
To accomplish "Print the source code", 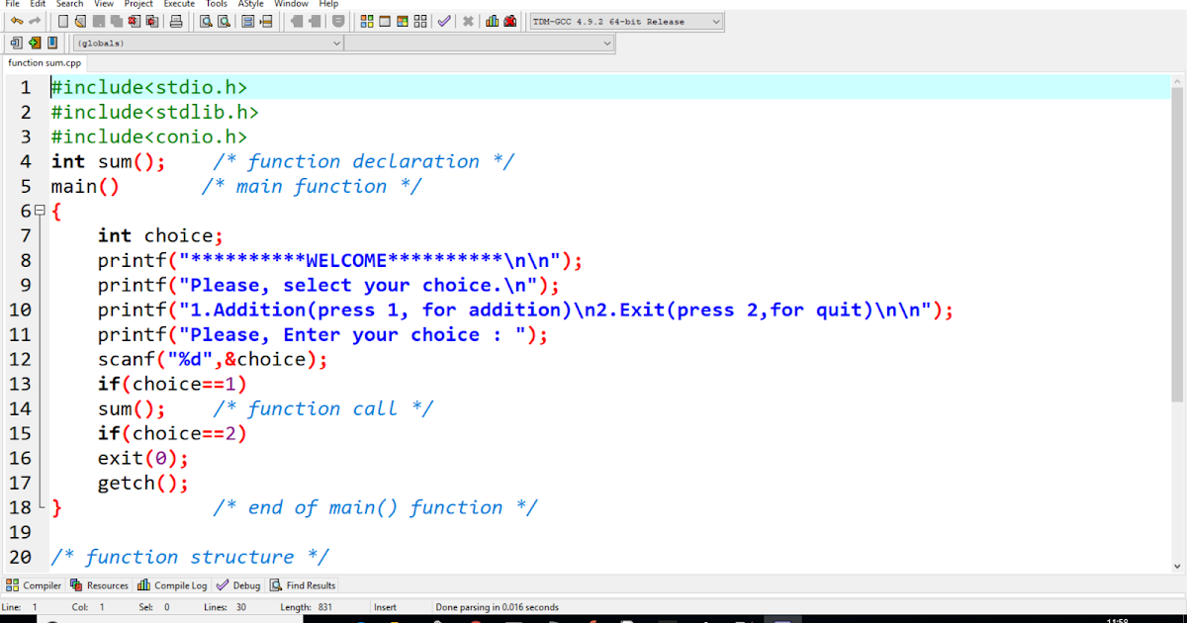I will (x=175, y=21).
